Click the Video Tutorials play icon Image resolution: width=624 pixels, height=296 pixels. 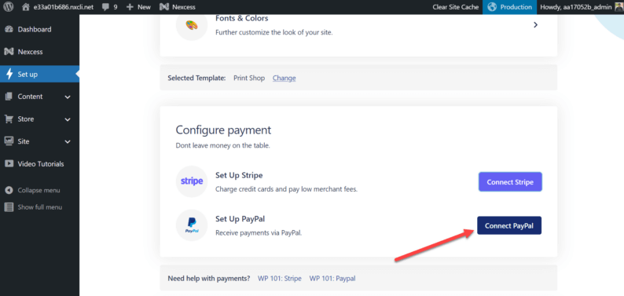click(x=9, y=163)
